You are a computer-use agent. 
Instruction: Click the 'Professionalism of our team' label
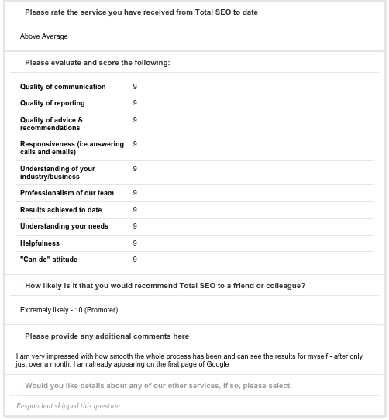(67, 193)
